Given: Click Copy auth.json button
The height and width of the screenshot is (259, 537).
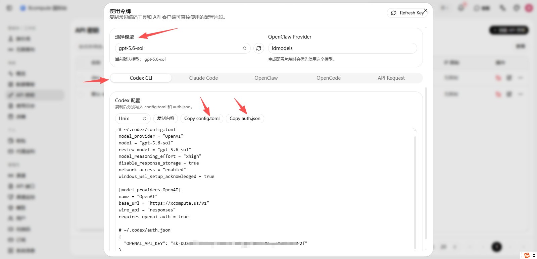Looking at the screenshot, I should tap(245, 119).
